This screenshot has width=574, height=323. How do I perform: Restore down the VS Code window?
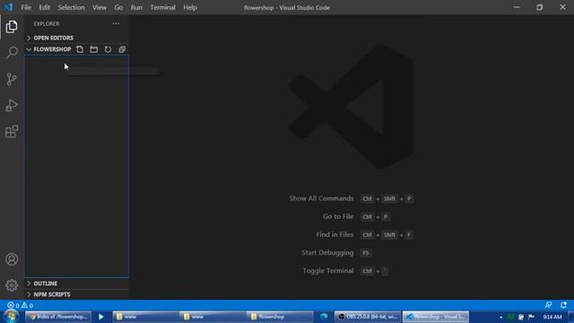540,7
